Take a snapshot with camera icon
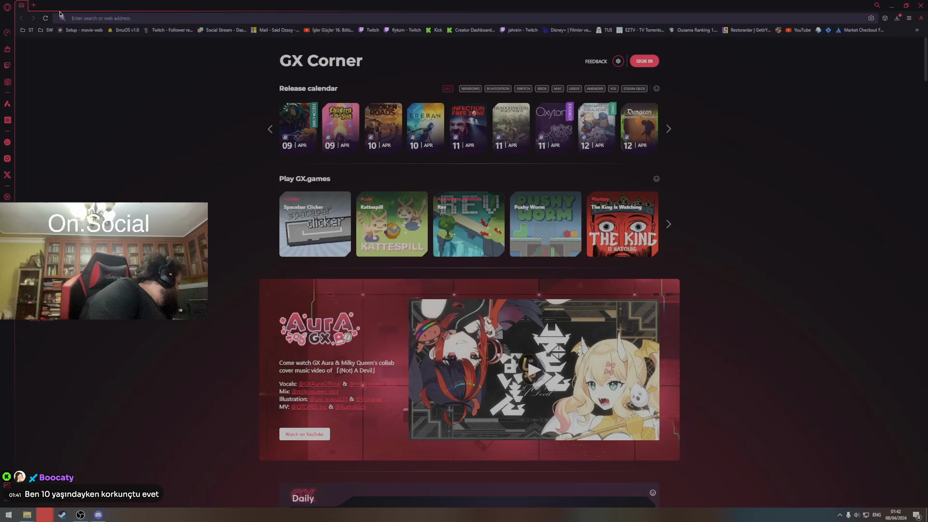928x522 pixels. coord(871,18)
